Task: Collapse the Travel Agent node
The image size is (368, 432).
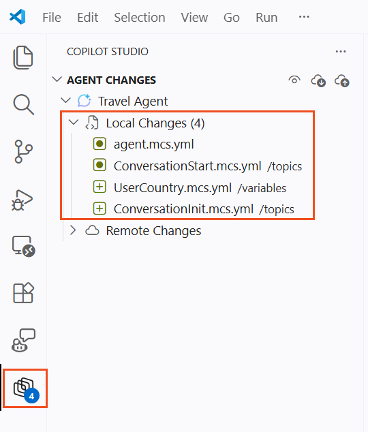Action: point(65,100)
